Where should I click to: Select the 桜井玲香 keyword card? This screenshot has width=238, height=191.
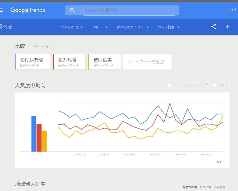click(x=69, y=62)
